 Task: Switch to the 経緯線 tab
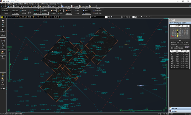point(76,6)
